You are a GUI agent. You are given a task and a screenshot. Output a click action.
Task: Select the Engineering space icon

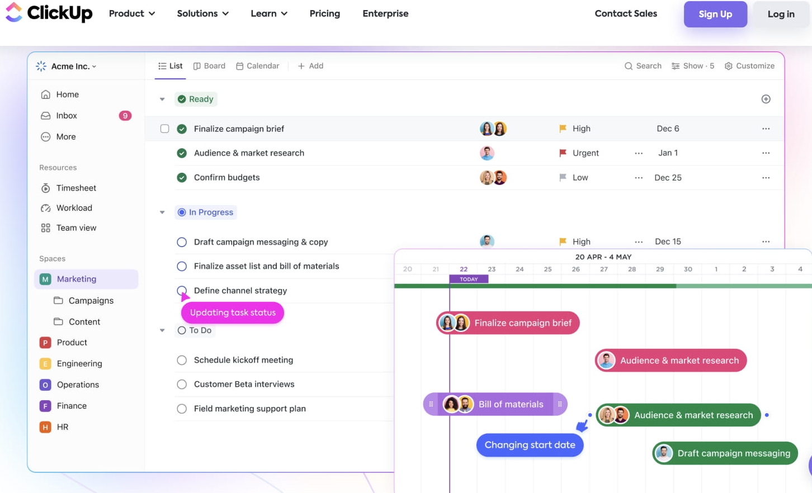coord(45,364)
